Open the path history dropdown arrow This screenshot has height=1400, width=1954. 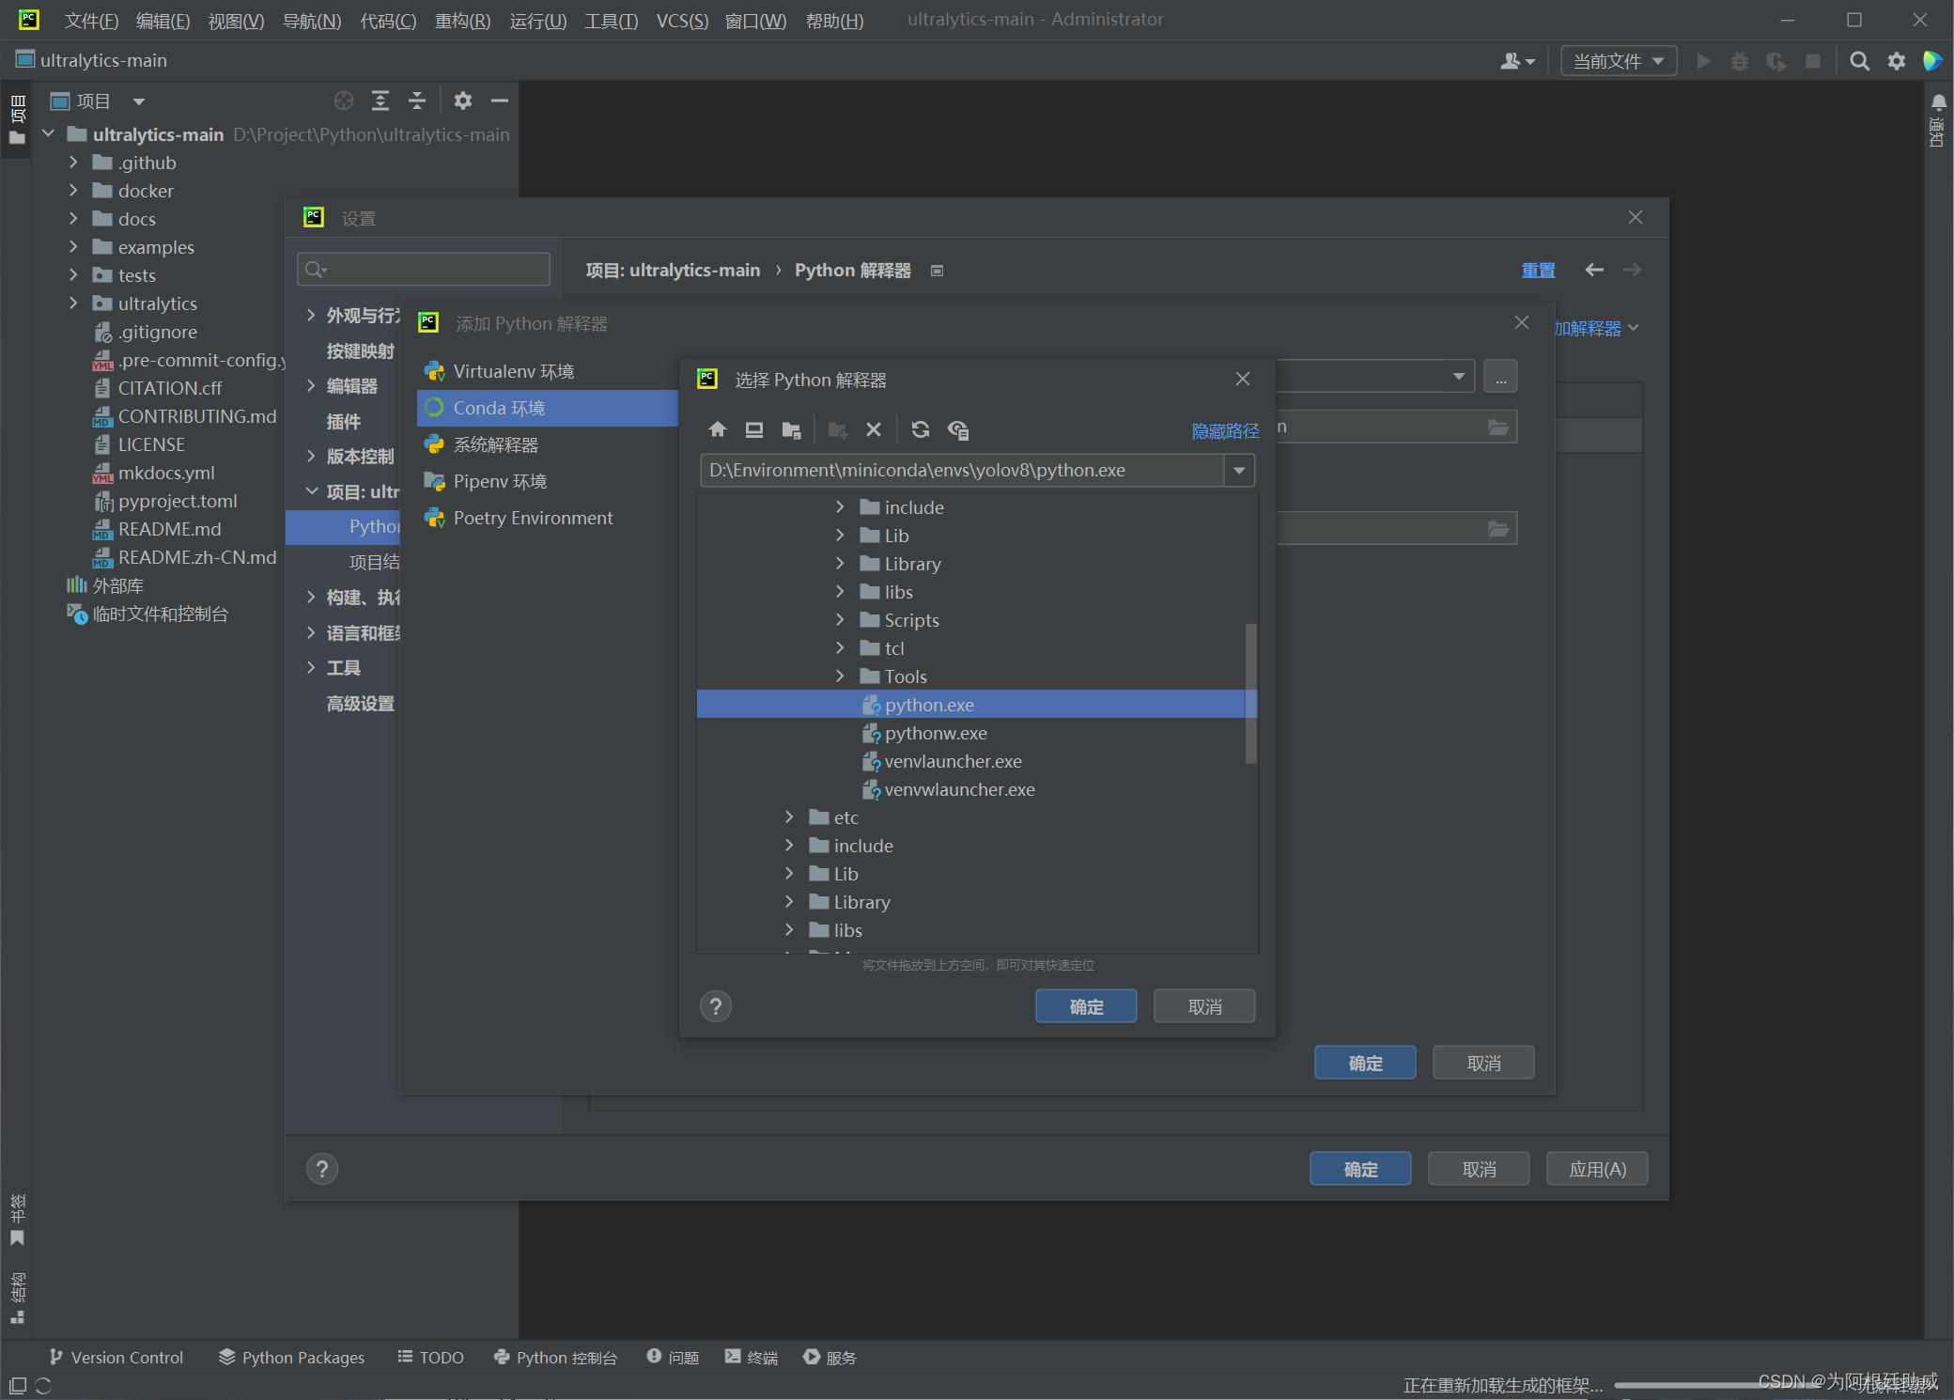(1239, 470)
